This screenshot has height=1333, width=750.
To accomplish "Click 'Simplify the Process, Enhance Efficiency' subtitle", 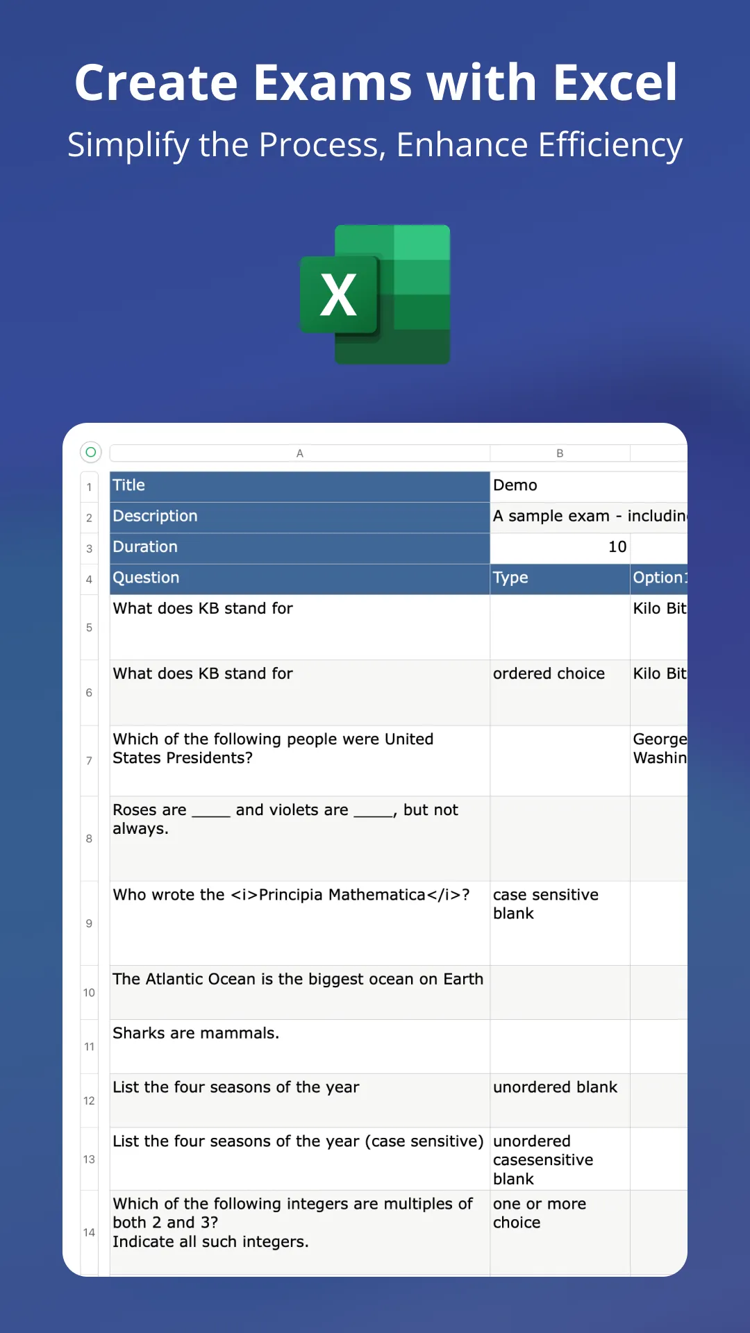I will click(x=375, y=146).
